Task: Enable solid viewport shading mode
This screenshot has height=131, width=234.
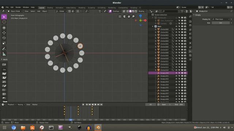Action: coord(130,11)
